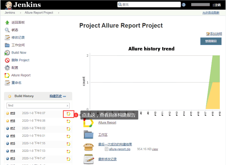Download allure-report.zip artifact link
Screen dimensions: 226x165
[120, 149]
